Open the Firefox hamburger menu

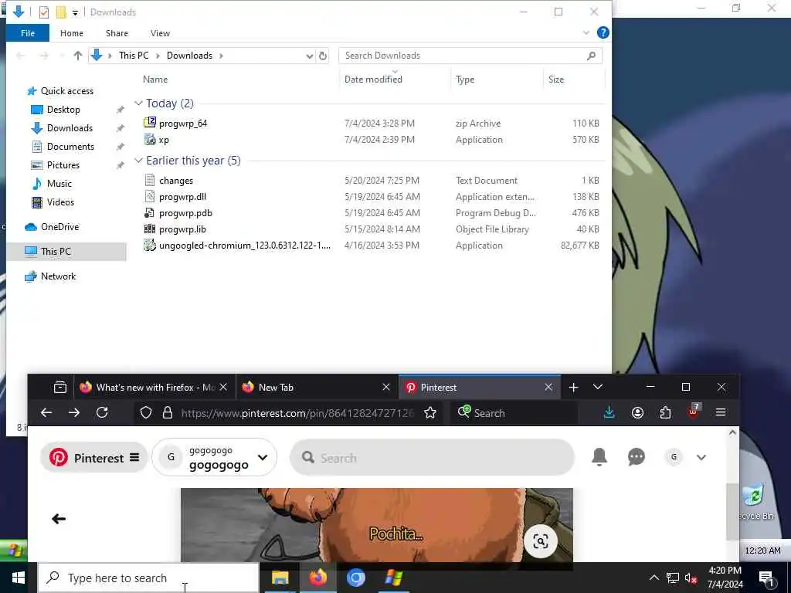(x=721, y=412)
